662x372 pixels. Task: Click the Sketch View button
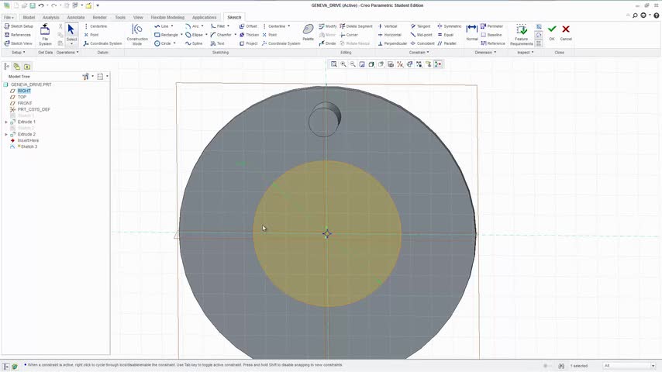tap(18, 43)
